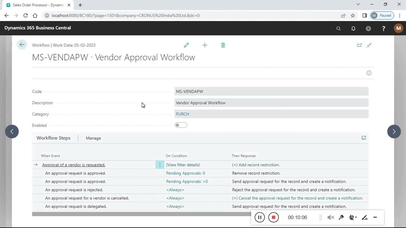Open Cancel the approval request response
This screenshot has height=228, width=406.
(297, 198)
